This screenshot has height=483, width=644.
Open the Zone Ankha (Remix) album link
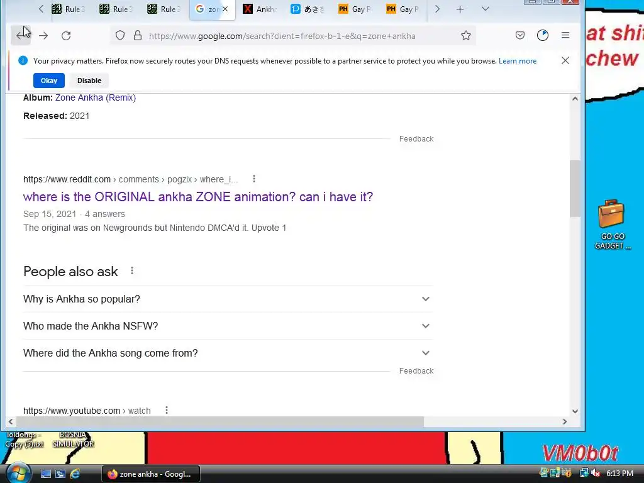[96, 97]
